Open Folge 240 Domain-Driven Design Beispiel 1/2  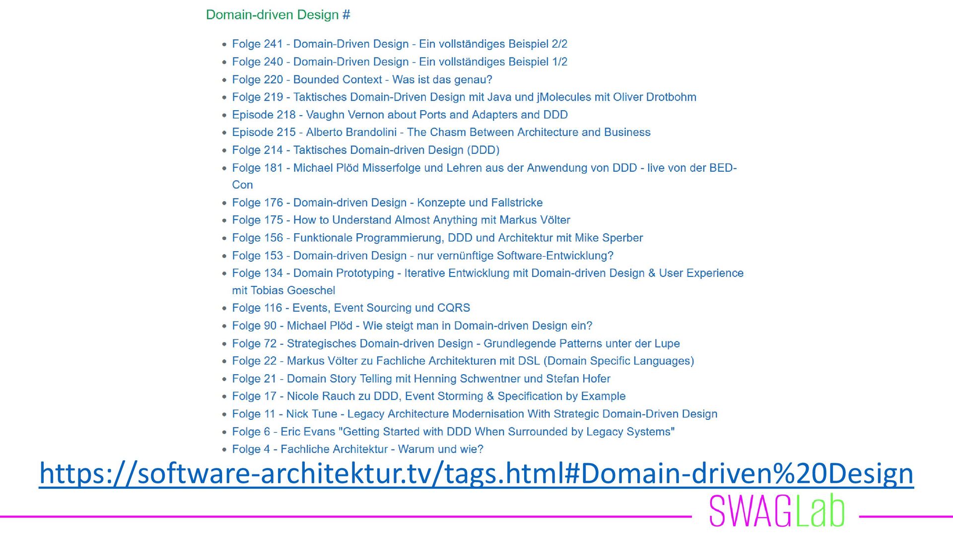[x=400, y=62]
